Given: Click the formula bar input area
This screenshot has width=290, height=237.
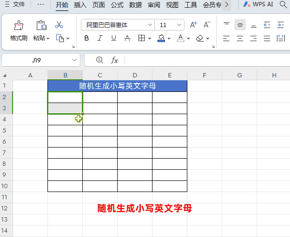Looking at the screenshot, I should coord(207,60).
